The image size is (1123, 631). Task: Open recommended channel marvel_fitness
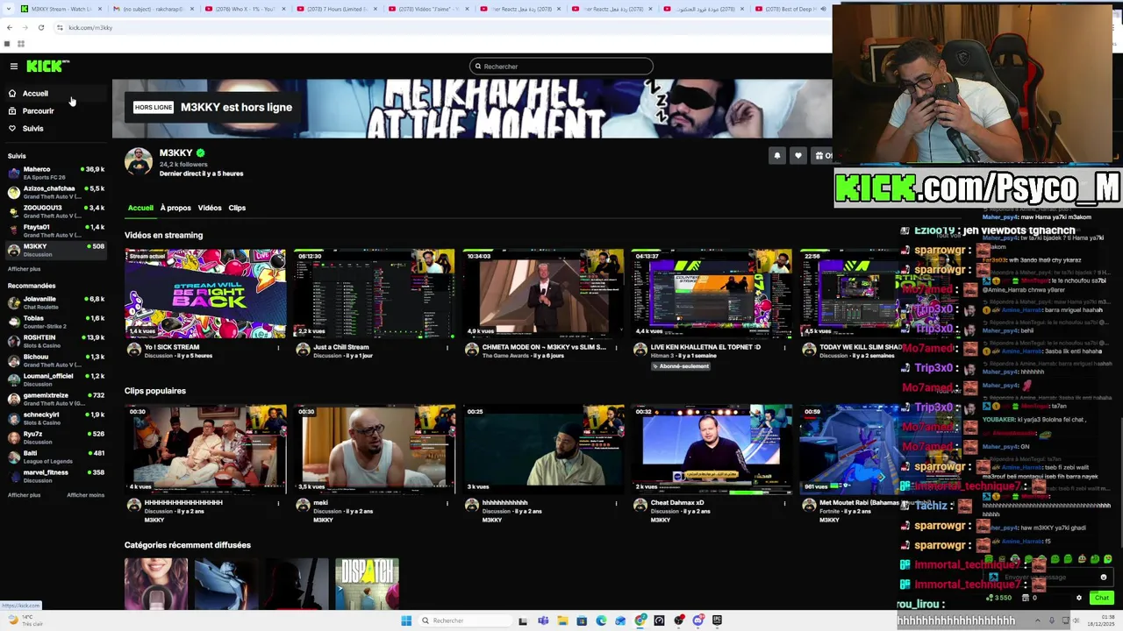click(x=54, y=476)
